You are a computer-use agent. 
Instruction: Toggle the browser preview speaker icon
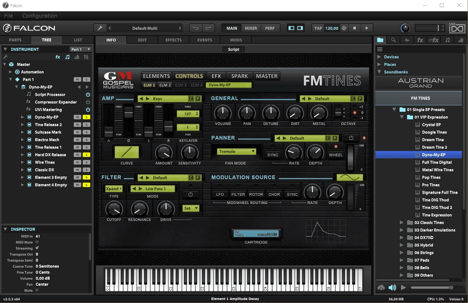(392, 288)
